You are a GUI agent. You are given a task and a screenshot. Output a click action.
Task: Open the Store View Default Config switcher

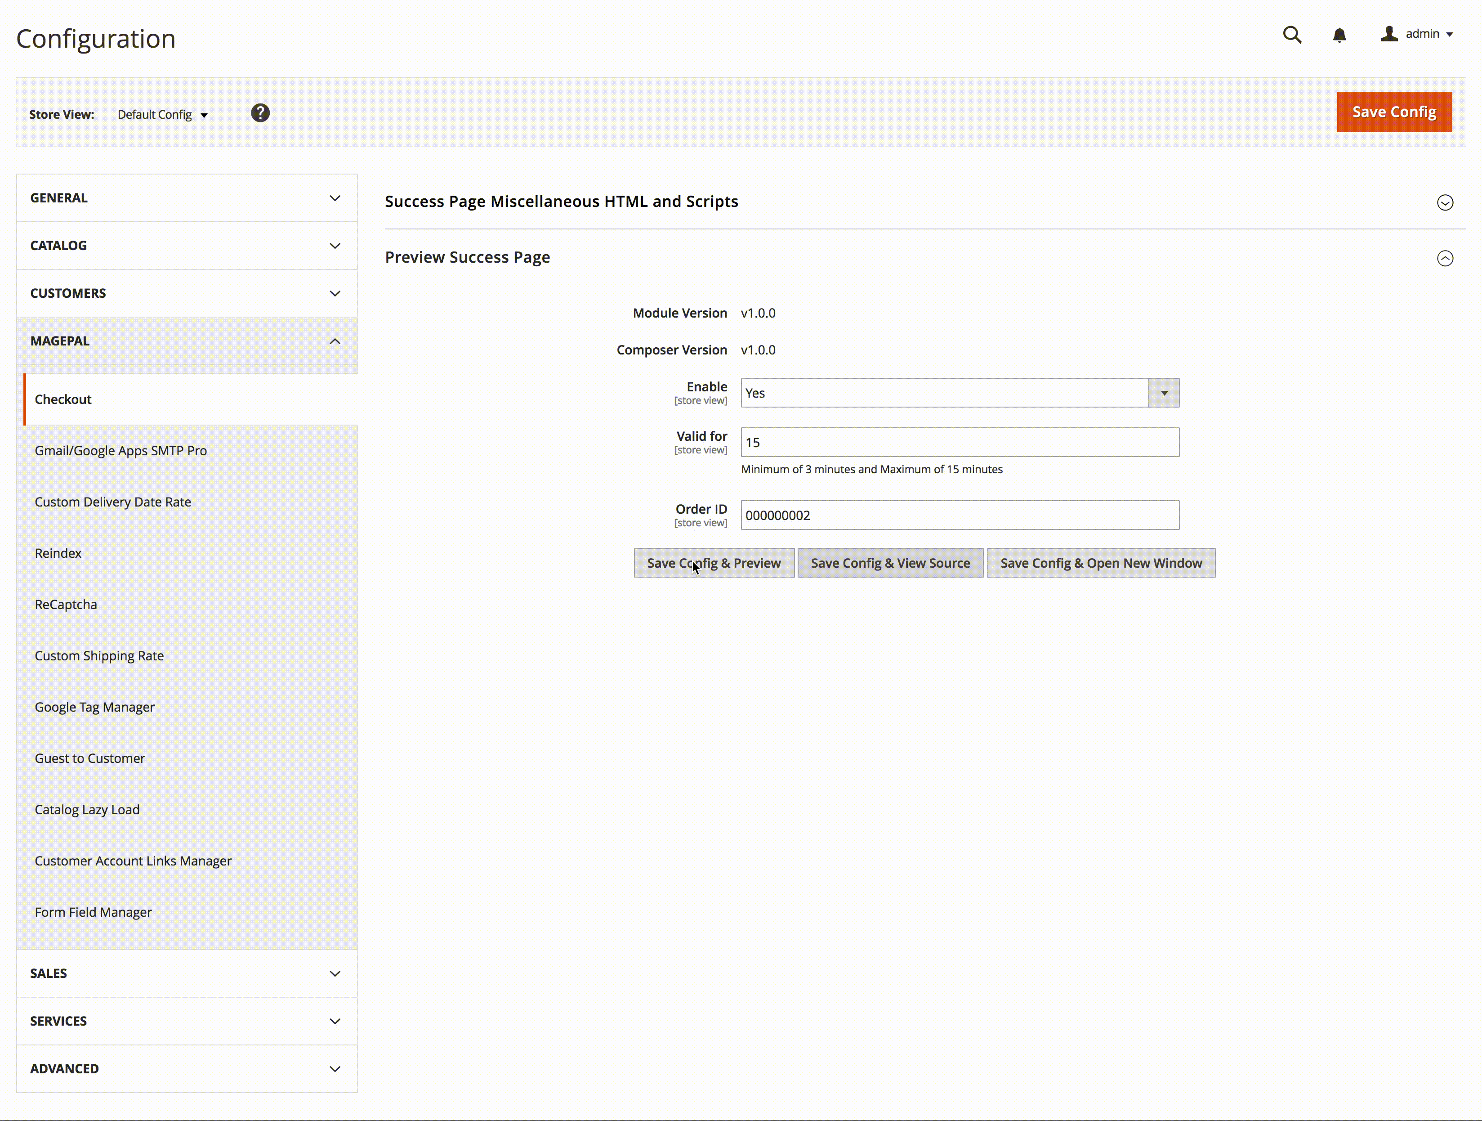162,115
